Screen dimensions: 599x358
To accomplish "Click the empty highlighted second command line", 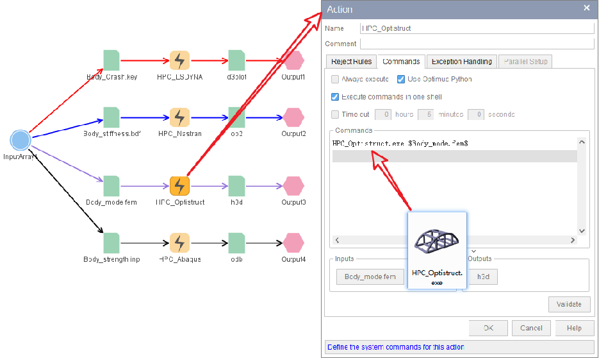I will coord(455,156).
